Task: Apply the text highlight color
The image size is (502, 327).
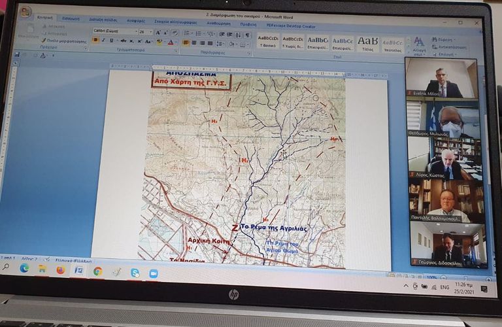Action: pos(159,42)
